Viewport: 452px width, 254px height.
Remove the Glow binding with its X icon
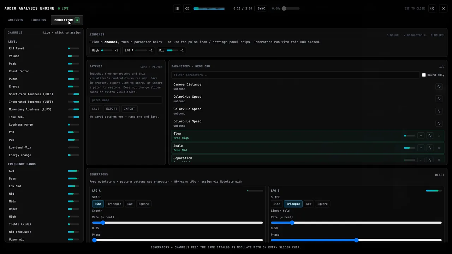[439, 135]
